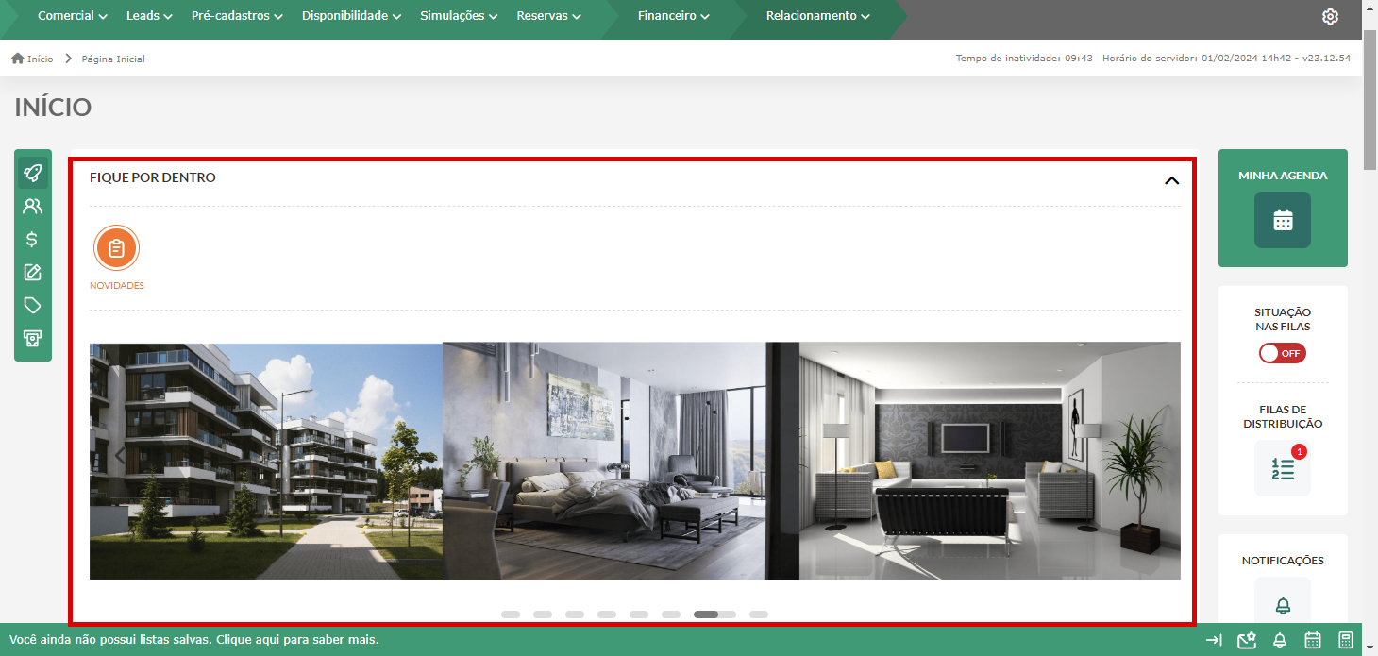Open the people icon in the side panel
The image size is (1378, 656).
coord(33,207)
